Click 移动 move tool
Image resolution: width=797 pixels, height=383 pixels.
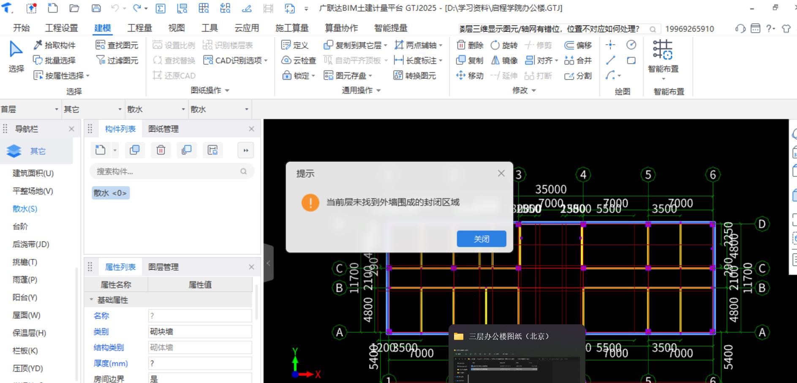click(x=470, y=76)
